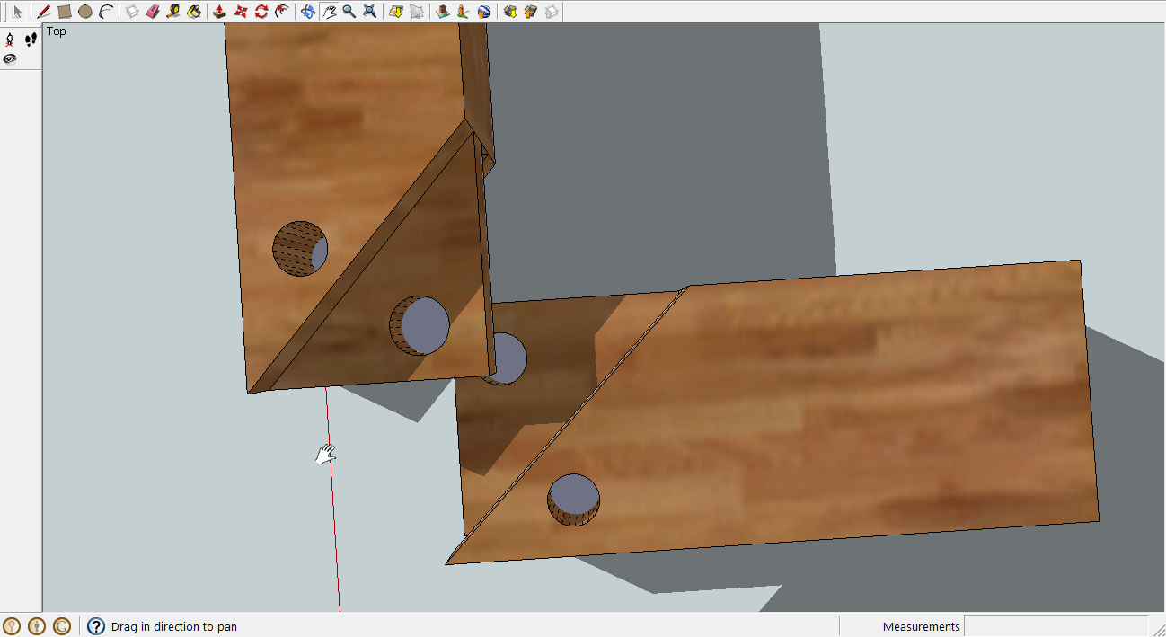Click the Measurements input box
Image resolution: width=1166 pixels, height=637 pixels.
tap(1056, 626)
